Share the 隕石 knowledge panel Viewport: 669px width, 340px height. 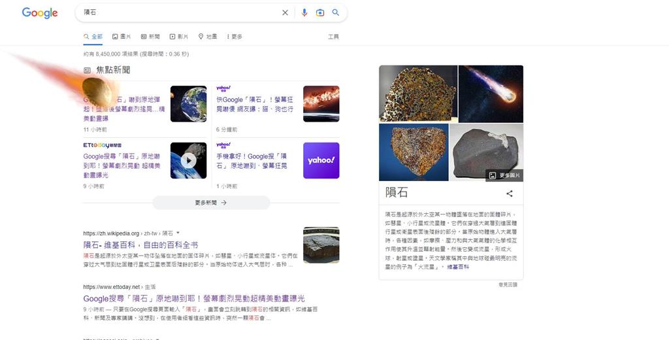tap(510, 194)
